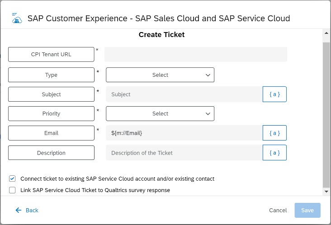Click the scrollbar up arrow

click(x=326, y=33)
